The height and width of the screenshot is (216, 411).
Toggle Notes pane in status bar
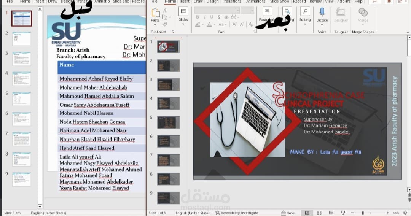[288, 213]
